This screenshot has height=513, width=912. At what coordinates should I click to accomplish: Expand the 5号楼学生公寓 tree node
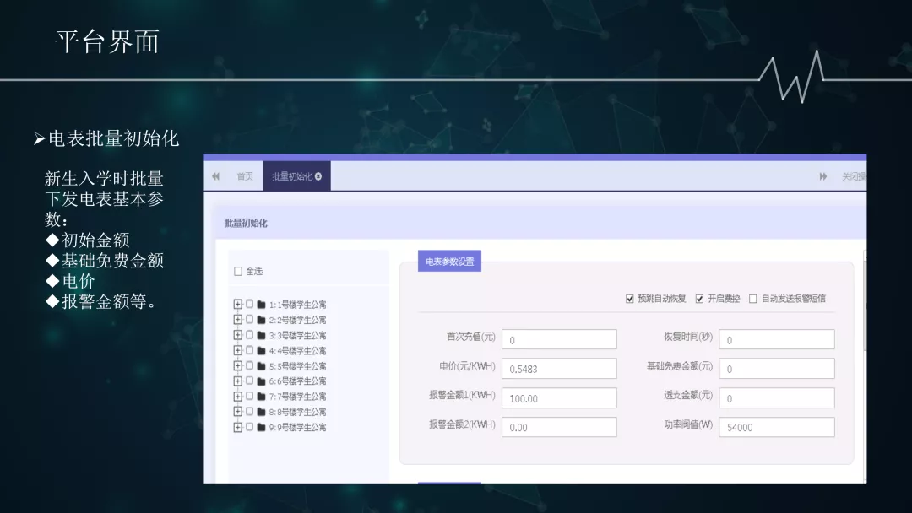(237, 365)
